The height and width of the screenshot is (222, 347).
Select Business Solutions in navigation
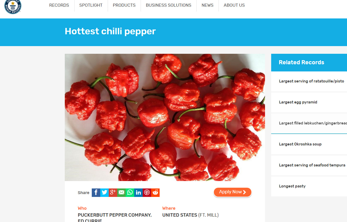tap(169, 5)
